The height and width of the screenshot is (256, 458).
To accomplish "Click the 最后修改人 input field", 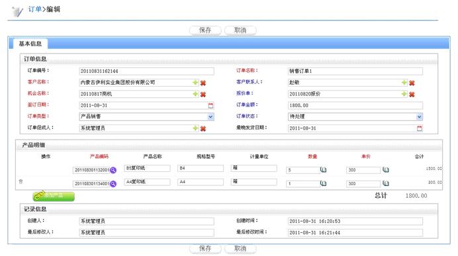I will (x=146, y=233).
